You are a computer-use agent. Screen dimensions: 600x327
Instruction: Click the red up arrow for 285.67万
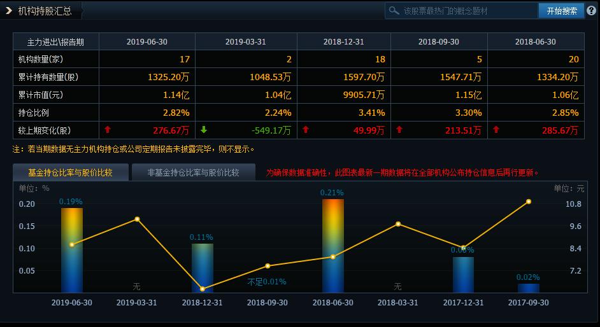[496, 130]
